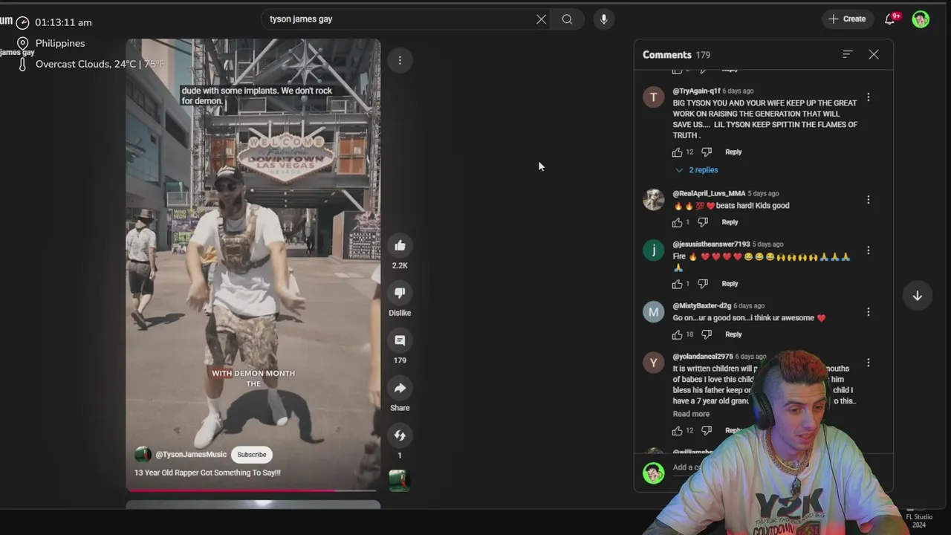951x535 pixels.
Task: Open the RealApril_Luvs_MMA profile avatar
Action: [654, 199]
